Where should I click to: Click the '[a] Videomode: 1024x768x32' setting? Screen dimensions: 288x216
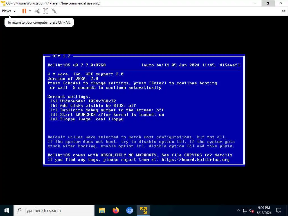[83, 101]
